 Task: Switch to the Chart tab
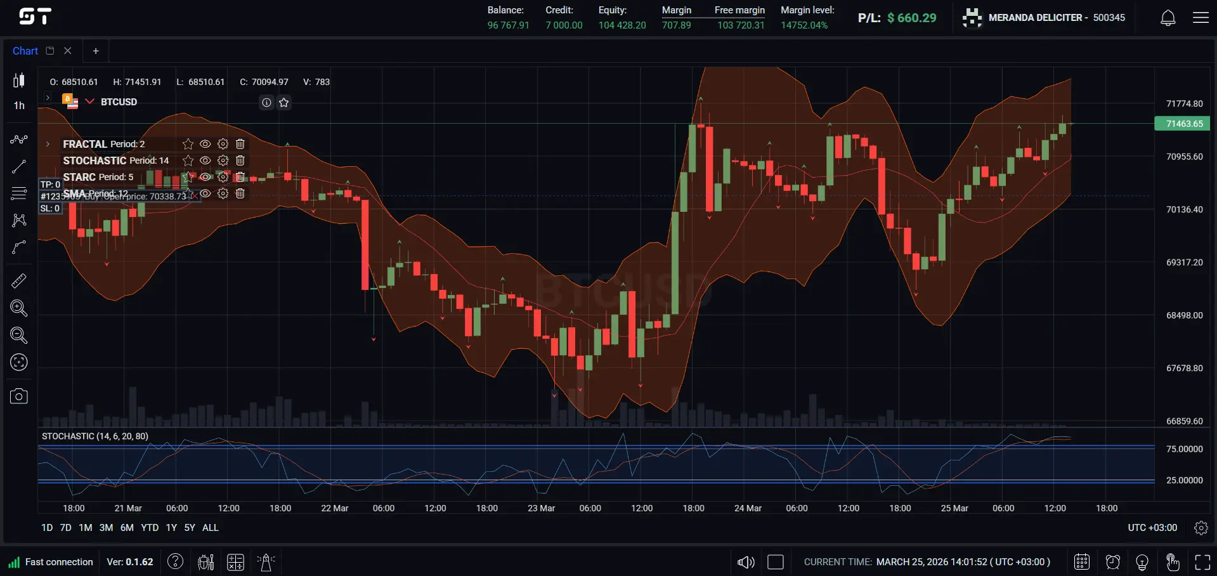[x=25, y=51]
